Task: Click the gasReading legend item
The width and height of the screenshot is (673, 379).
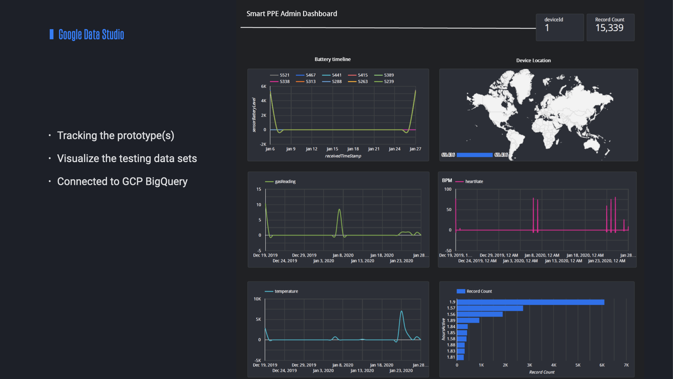Action: [x=280, y=181]
